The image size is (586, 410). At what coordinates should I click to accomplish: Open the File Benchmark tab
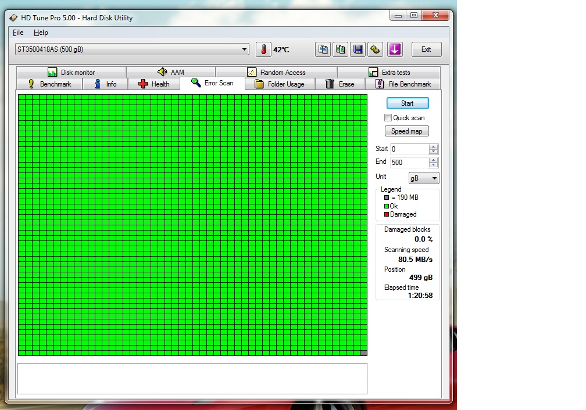(x=403, y=84)
